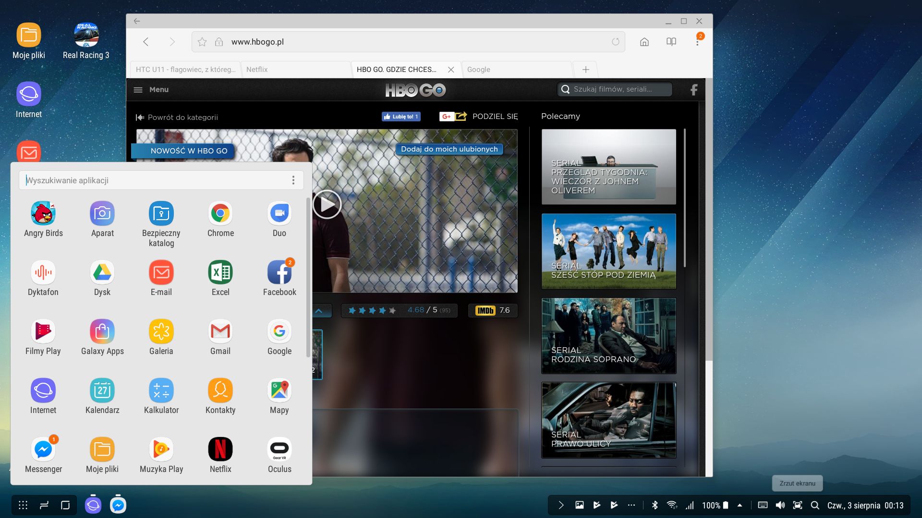Open Oculus Gear VR app

279,456
